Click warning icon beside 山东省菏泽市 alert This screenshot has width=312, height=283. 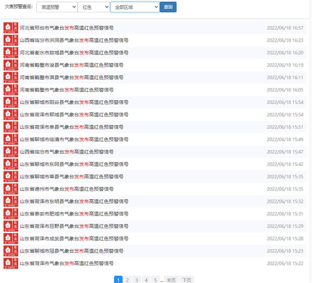[11, 263]
